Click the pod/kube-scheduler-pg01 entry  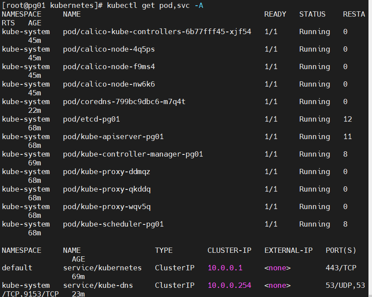click(x=113, y=224)
